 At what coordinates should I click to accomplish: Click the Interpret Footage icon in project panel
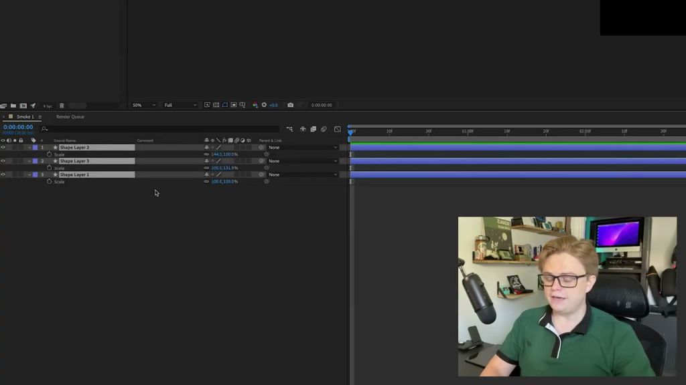click(3, 106)
